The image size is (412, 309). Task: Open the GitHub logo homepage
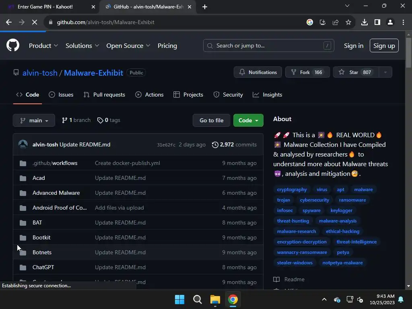[x=12, y=45]
